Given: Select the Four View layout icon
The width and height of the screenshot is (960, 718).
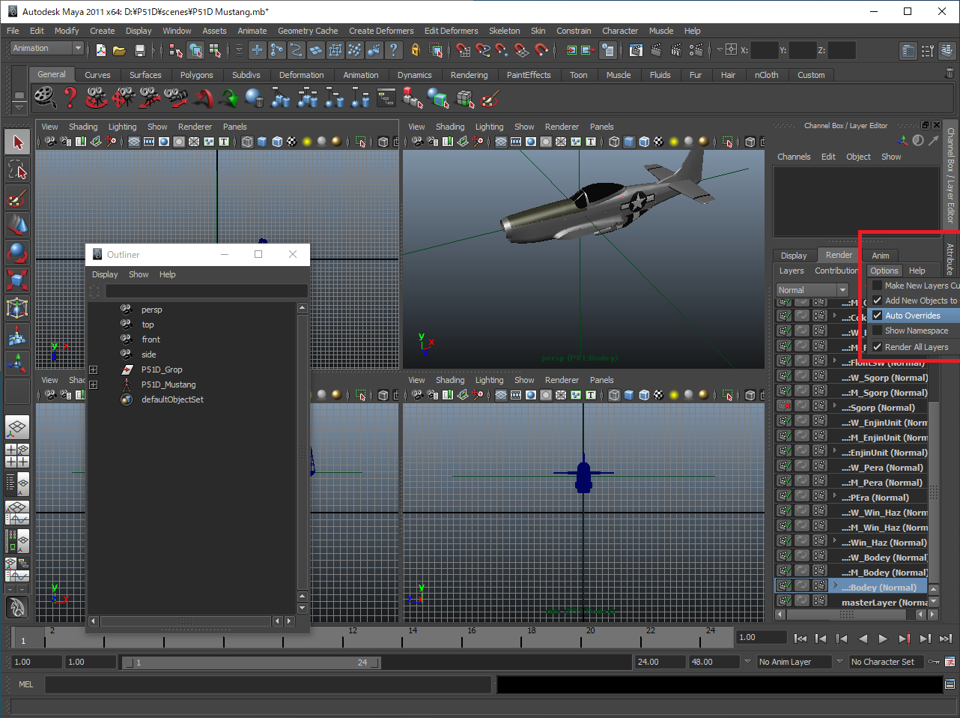Looking at the screenshot, I should tap(17, 456).
